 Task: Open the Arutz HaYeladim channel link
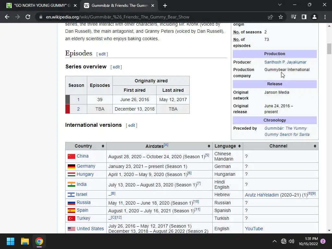(x=262, y=195)
